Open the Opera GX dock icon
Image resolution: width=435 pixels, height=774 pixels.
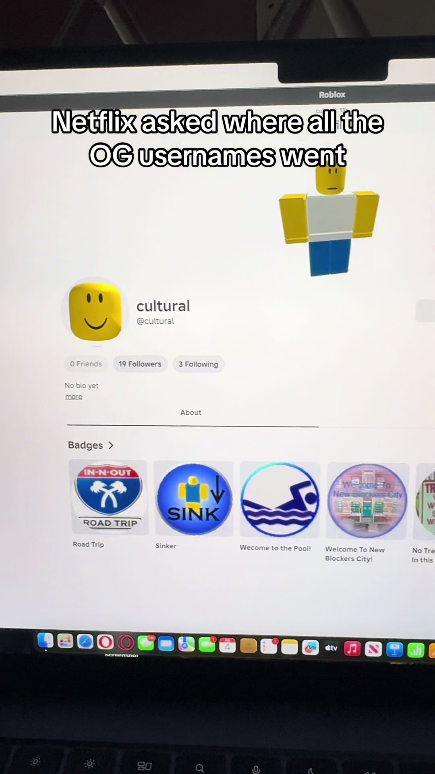coord(126,643)
